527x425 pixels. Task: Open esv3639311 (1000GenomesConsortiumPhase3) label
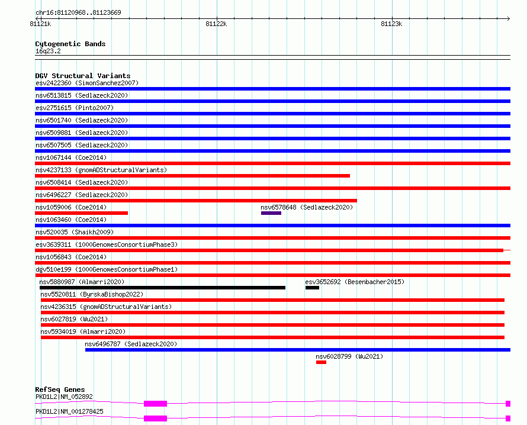(107, 244)
